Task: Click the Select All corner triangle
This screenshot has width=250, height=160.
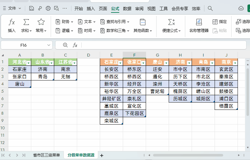Action: click(3, 55)
